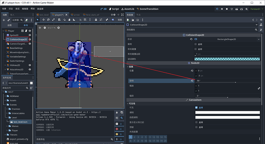
Task: Zoom out the viewport with minus
Action: [x=45, y=28]
